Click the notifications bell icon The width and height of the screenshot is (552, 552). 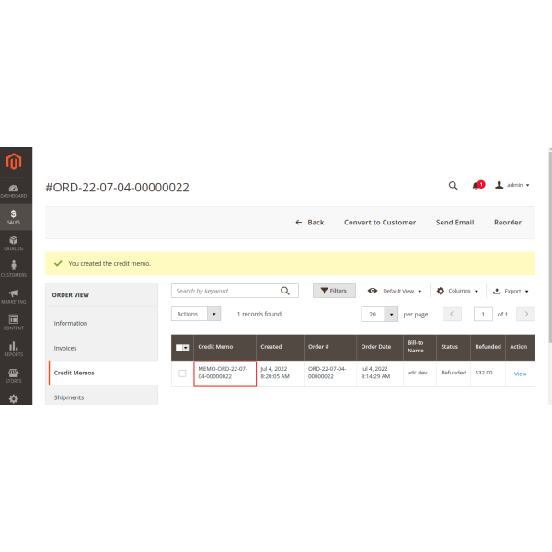pos(476,185)
